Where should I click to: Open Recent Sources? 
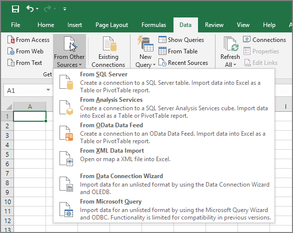[x=183, y=63]
